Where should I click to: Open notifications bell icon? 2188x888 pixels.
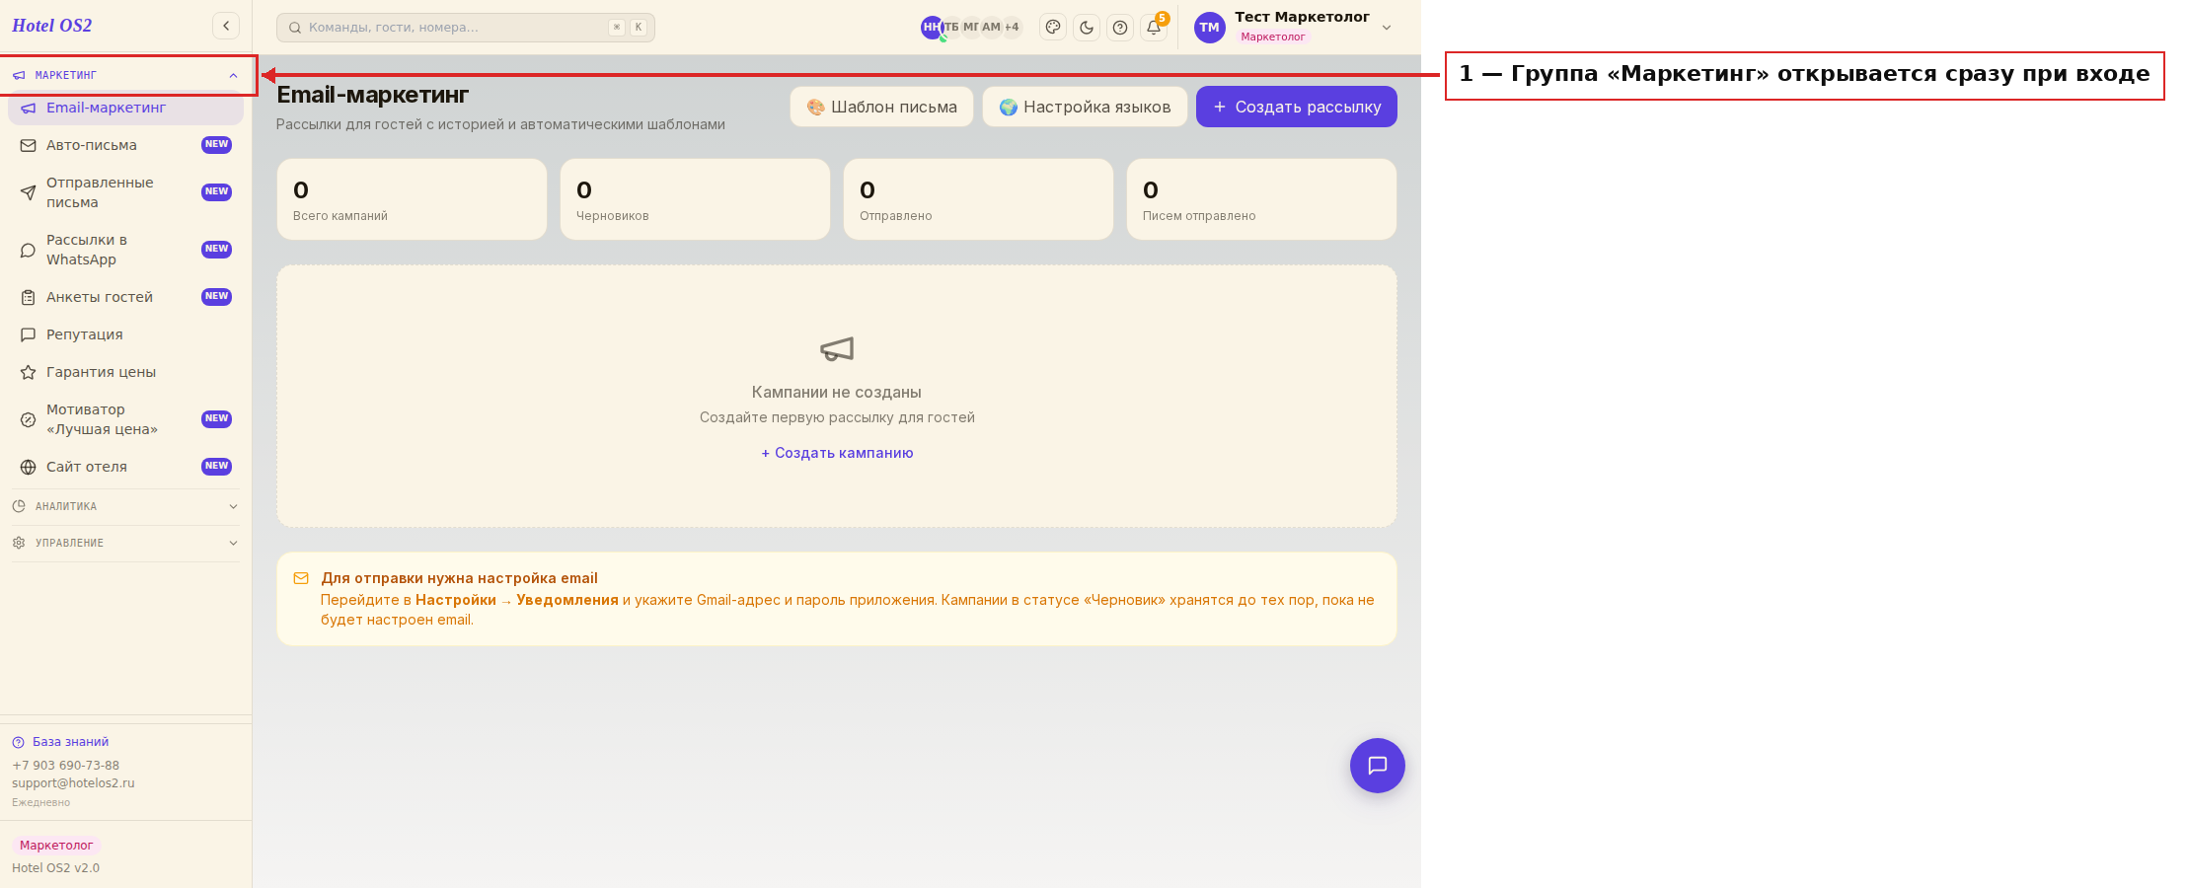1154,28
